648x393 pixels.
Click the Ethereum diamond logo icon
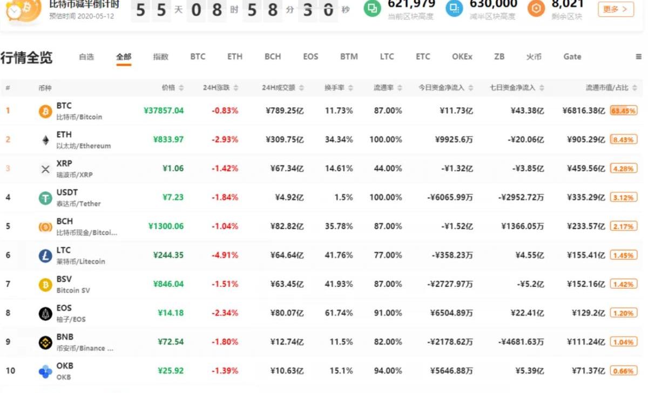45,140
